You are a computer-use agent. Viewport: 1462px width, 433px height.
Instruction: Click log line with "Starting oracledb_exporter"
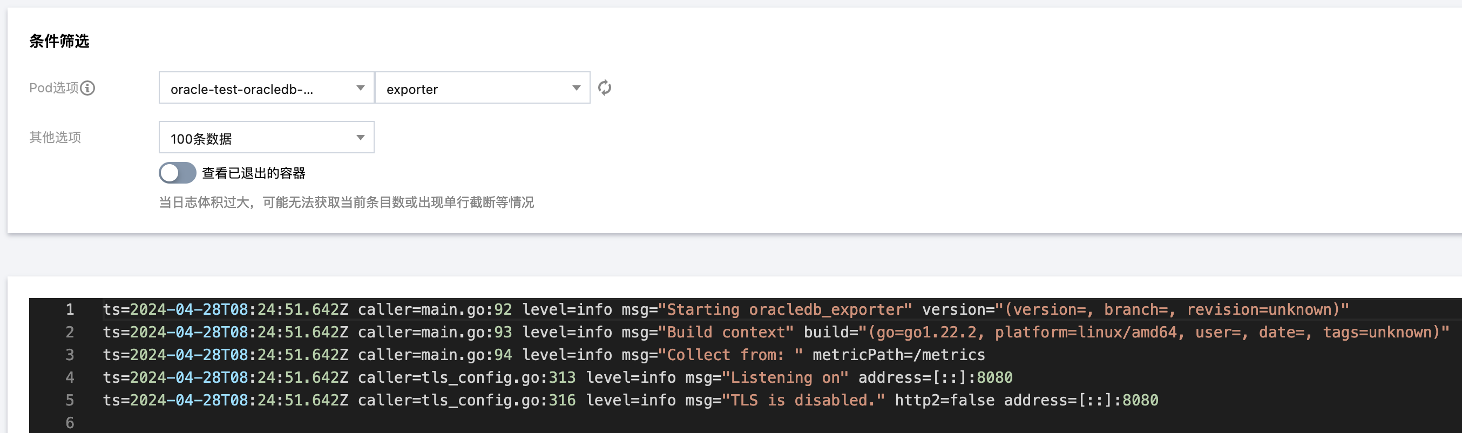[726, 309]
